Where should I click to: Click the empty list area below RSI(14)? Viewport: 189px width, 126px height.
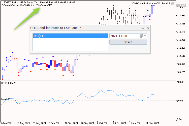pos(70,44)
